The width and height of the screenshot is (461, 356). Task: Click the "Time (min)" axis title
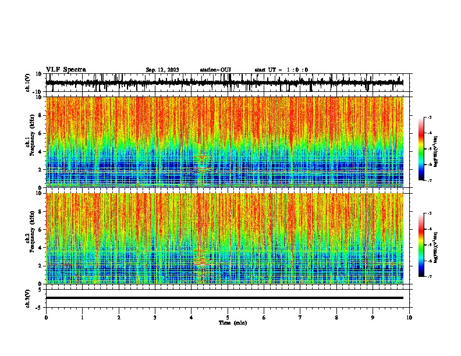tap(233, 323)
